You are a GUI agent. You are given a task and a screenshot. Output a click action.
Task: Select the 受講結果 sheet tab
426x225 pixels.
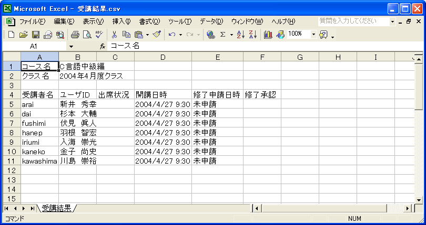tap(56, 208)
